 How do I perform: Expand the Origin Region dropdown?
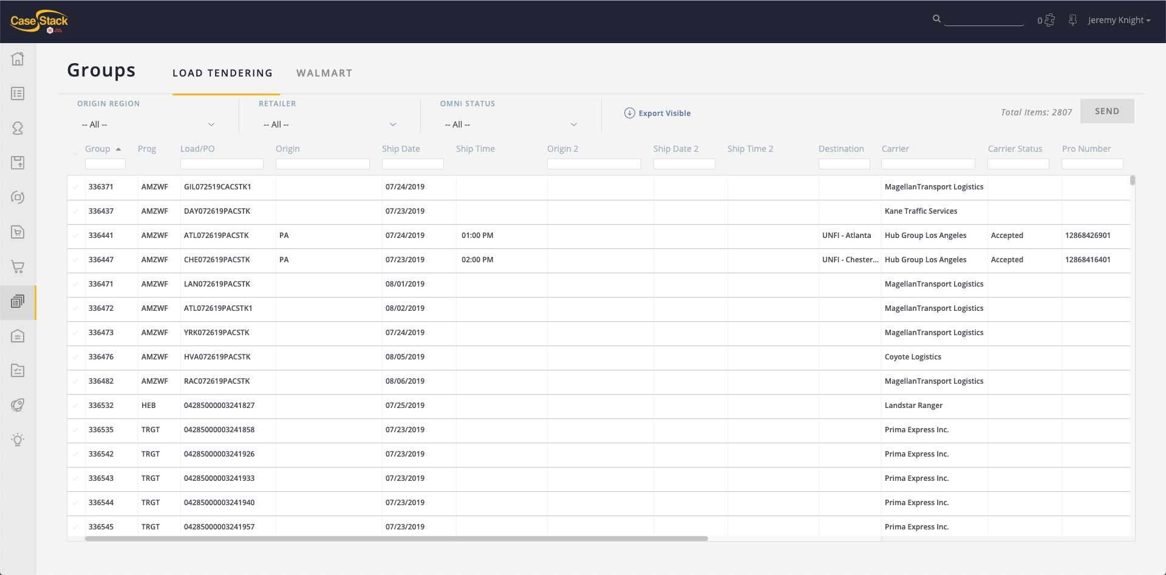point(148,124)
